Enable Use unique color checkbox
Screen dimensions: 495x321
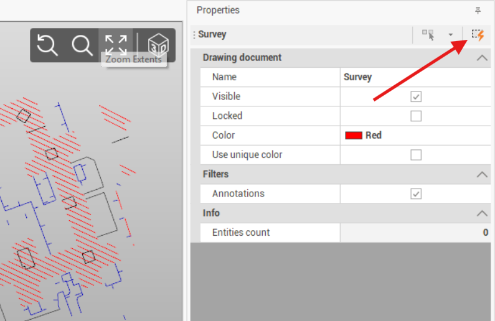point(416,154)
